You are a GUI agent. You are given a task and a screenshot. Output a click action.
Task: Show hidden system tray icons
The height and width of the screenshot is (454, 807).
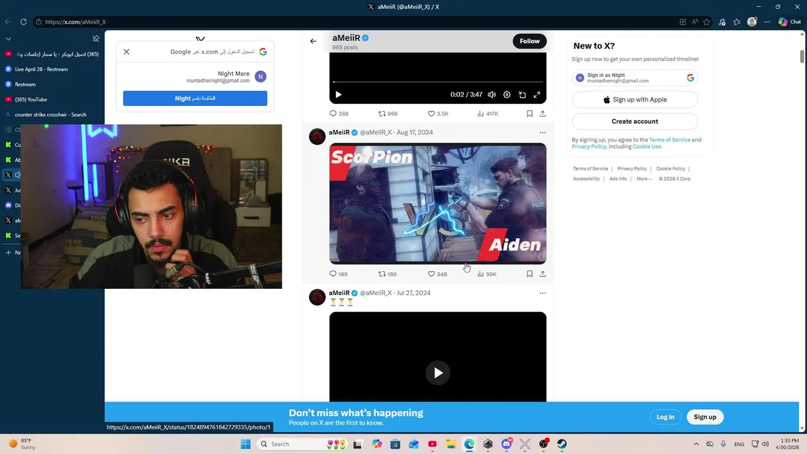pyautogui.click(x=696, y=444)
